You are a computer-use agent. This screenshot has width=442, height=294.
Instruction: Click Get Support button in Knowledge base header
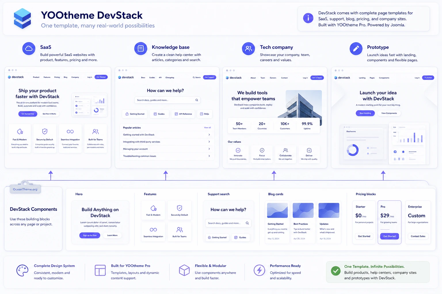209,77
